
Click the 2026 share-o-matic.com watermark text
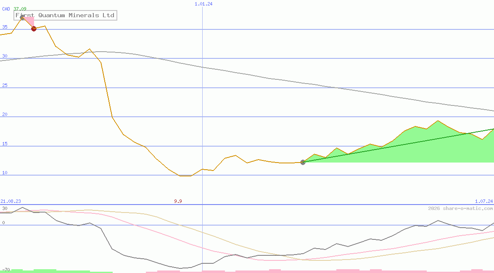coord(460,208)
